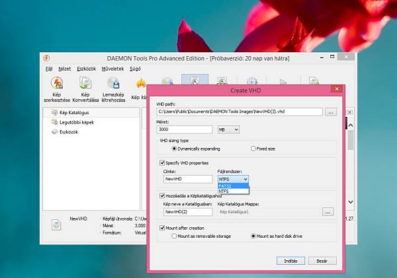Browse for Kép Katalógus Mappa folder
This screenshot has height=278, width=397.
(x=328, y=212)
